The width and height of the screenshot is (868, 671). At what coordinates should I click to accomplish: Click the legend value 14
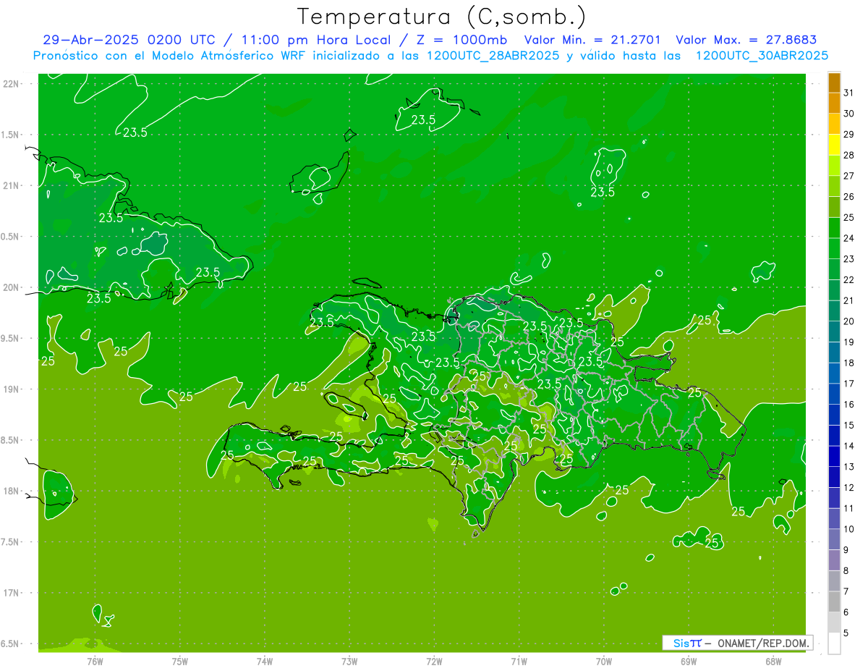[x=848, y=446]
